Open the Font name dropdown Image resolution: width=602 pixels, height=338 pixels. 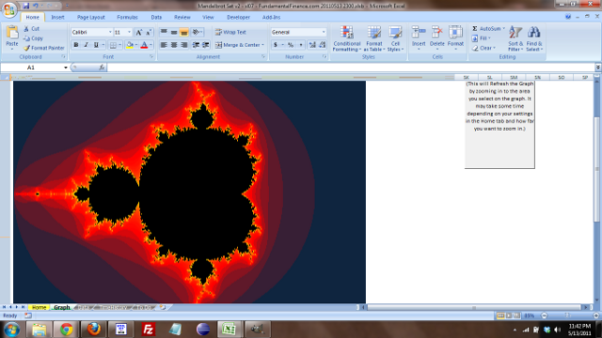110,32
